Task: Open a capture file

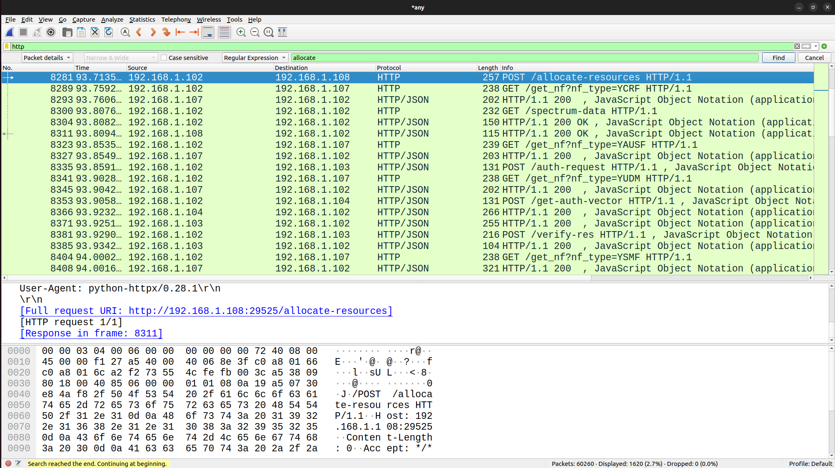Action: (67, 32)
